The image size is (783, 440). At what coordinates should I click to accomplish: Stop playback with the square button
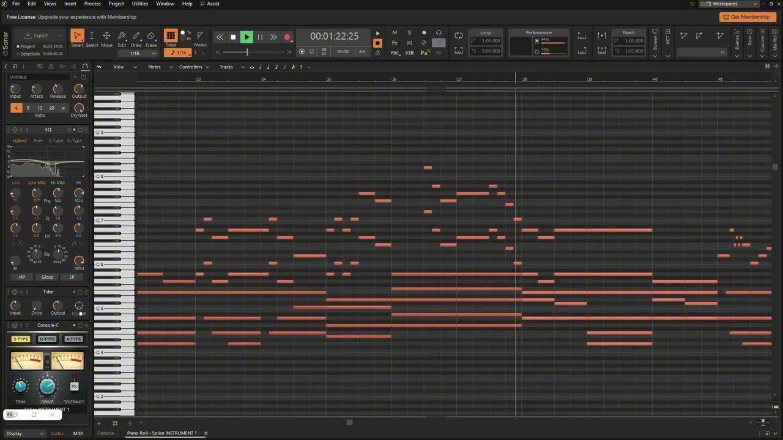pyautogui.click(x=233, y=37)
